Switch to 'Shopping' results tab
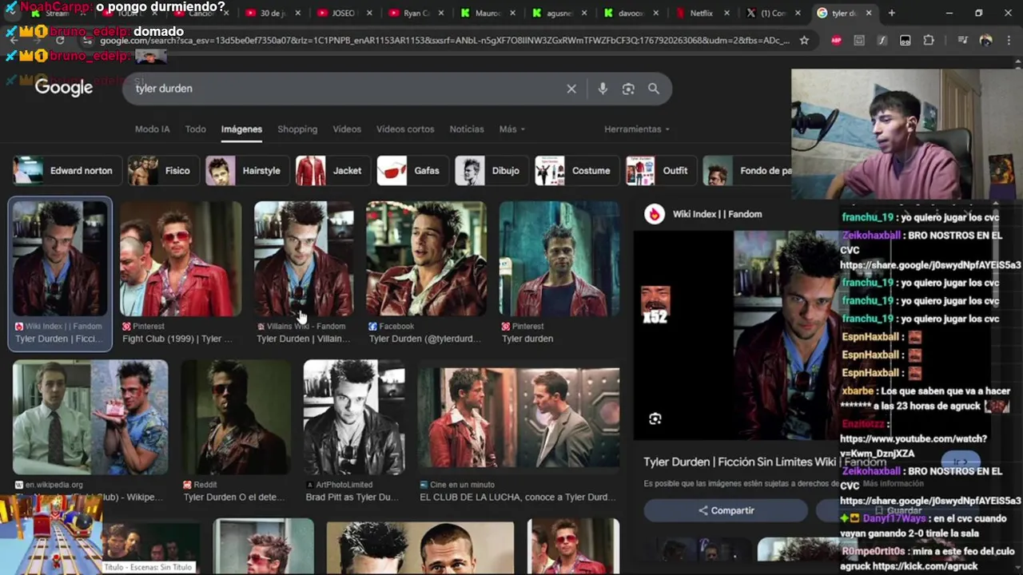The width and height of the screenshot is (1023, 575). click(297, 129)
